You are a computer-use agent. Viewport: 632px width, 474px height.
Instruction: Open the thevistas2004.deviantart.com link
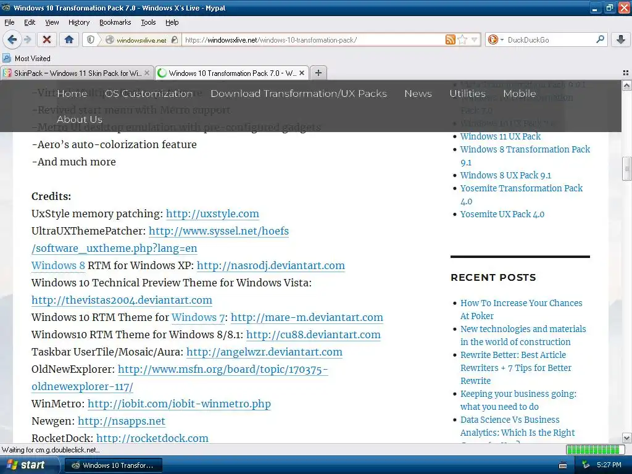pos(122,301)
